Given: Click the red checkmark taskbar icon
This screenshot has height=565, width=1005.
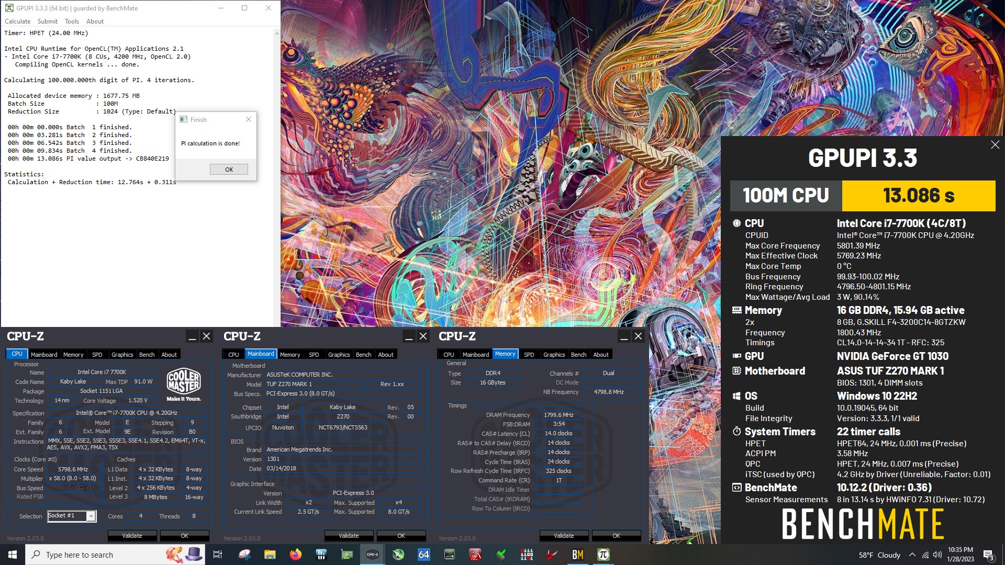Looking at the screenshot, I should tap(552, 555).
